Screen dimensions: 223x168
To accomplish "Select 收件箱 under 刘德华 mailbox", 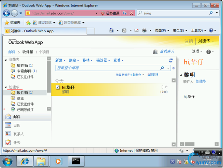I will (25, 93).
